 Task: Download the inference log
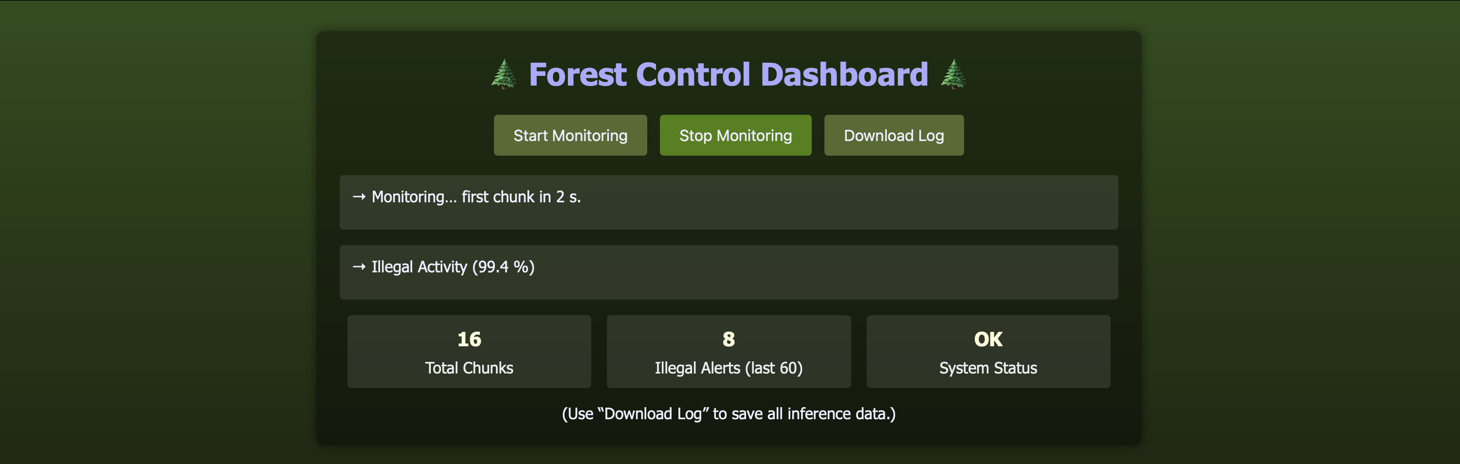coord(893,135)
